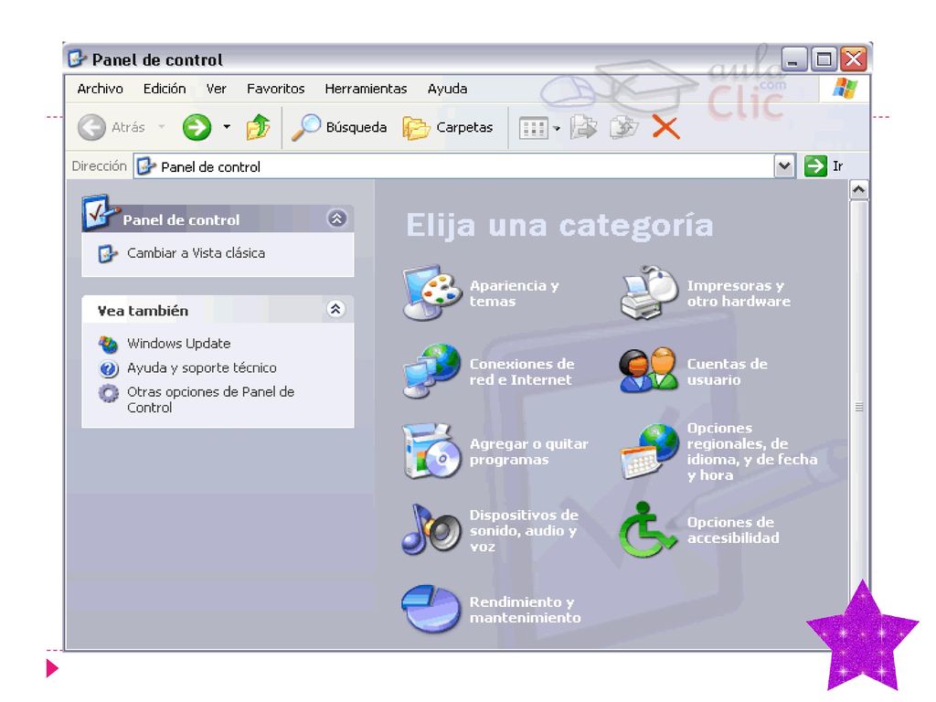
Task: Click the Windows flag logo in menu bar
Action: click(845, 89)
